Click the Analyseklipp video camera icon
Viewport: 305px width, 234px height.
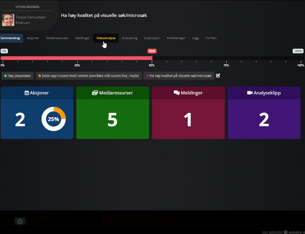tap(250, 93)
